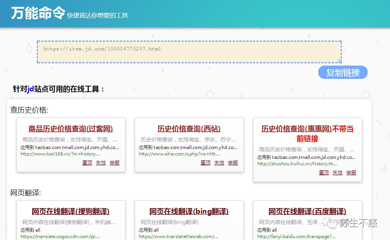The image size is (390, 240).
Task: Click 置顶 in the 惠惠网 card
Action: [324, 173]
